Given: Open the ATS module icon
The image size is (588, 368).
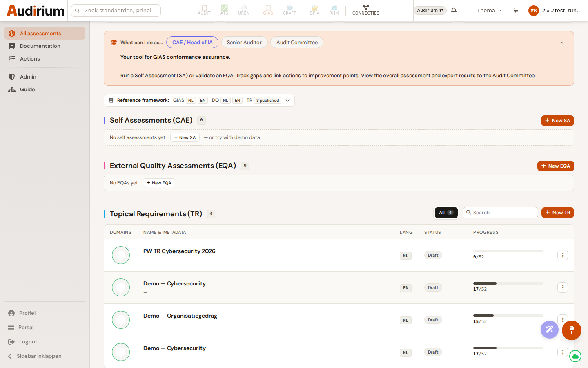Looking at the screenshot, I should [x=224, y=10].
